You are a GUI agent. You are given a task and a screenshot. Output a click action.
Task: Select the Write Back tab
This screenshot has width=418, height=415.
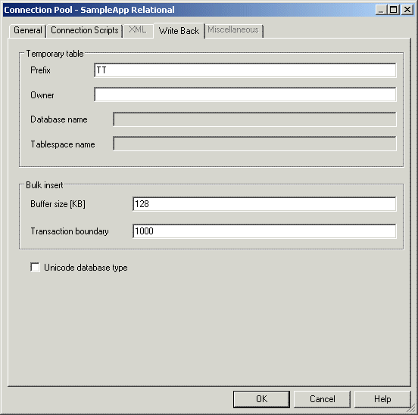coord(179,31)
